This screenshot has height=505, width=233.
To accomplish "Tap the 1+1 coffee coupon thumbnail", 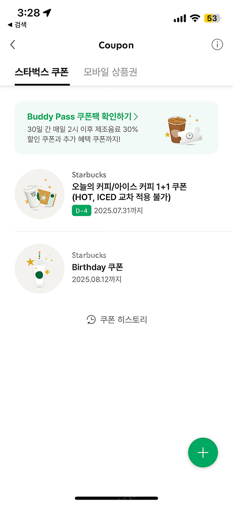I will 39,194.
